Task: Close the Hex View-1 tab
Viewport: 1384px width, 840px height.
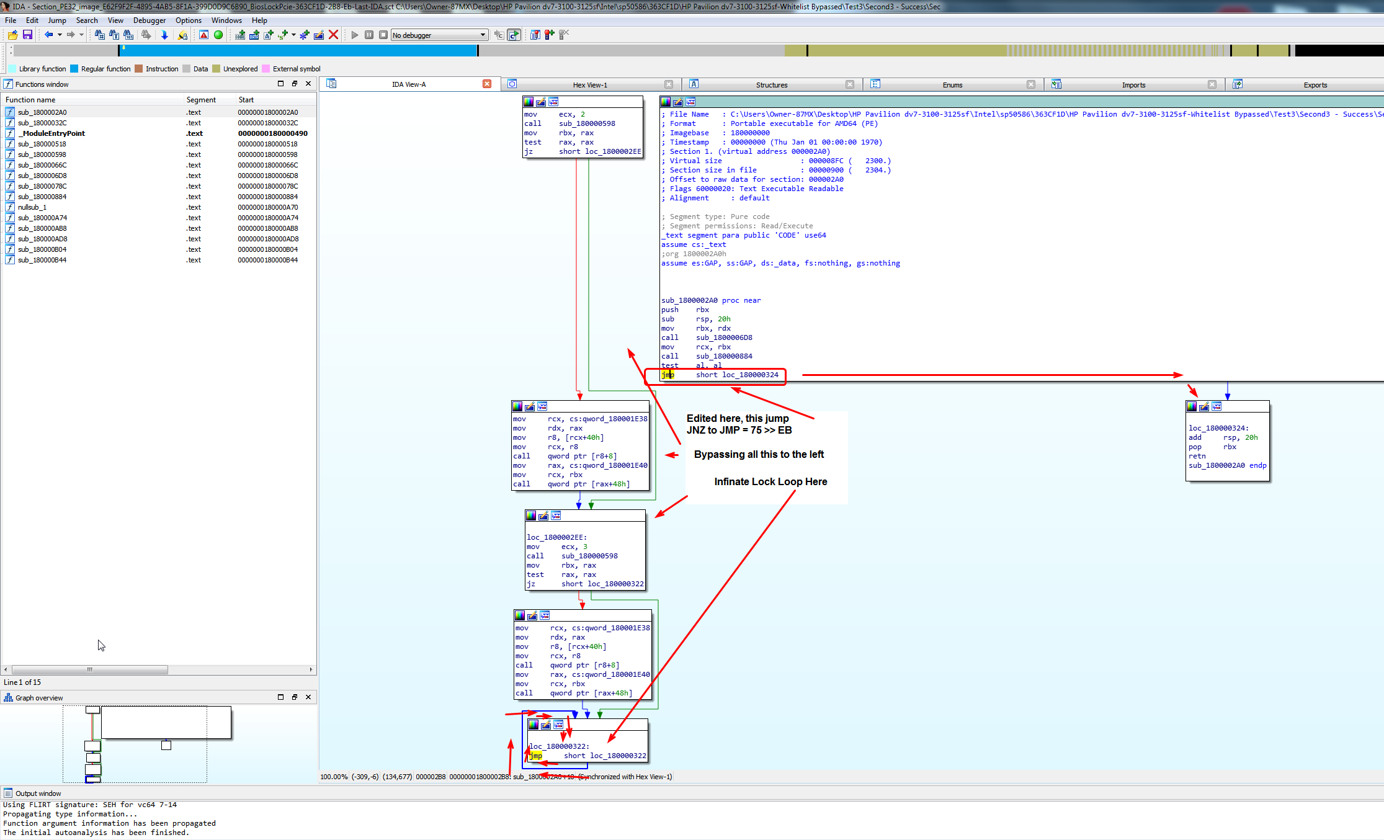Action: click(668, 84)
